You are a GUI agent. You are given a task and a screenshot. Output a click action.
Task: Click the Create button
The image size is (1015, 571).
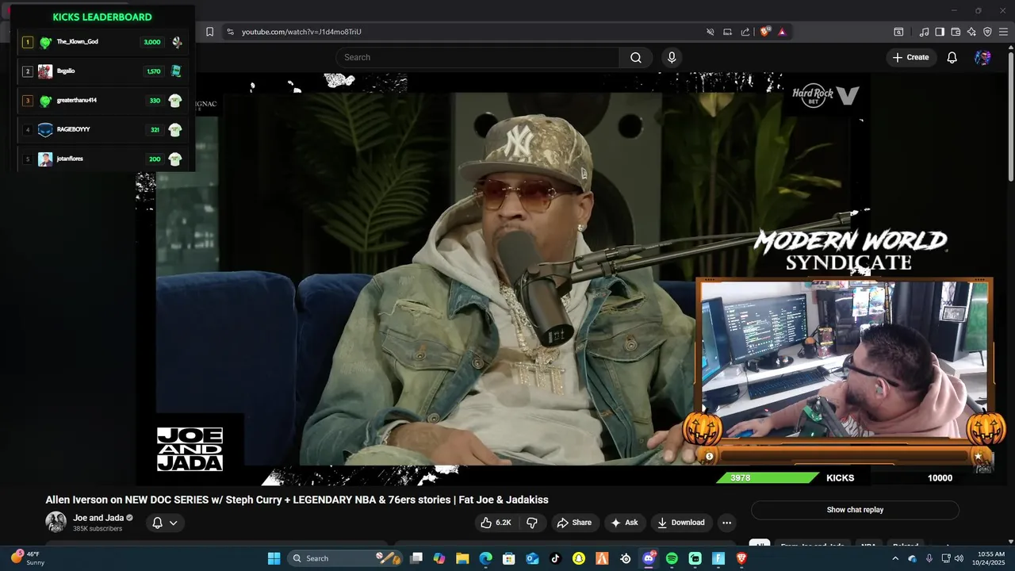[910, 57]
